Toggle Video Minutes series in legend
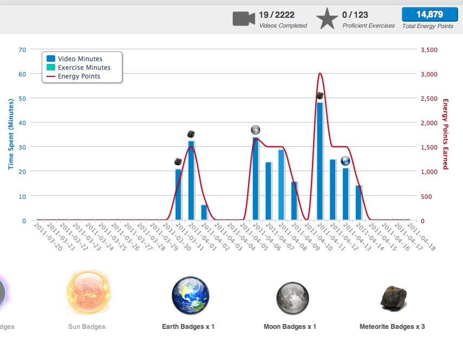Image resolution: width=463 pixels, height=350 pixels. (80, 59)
